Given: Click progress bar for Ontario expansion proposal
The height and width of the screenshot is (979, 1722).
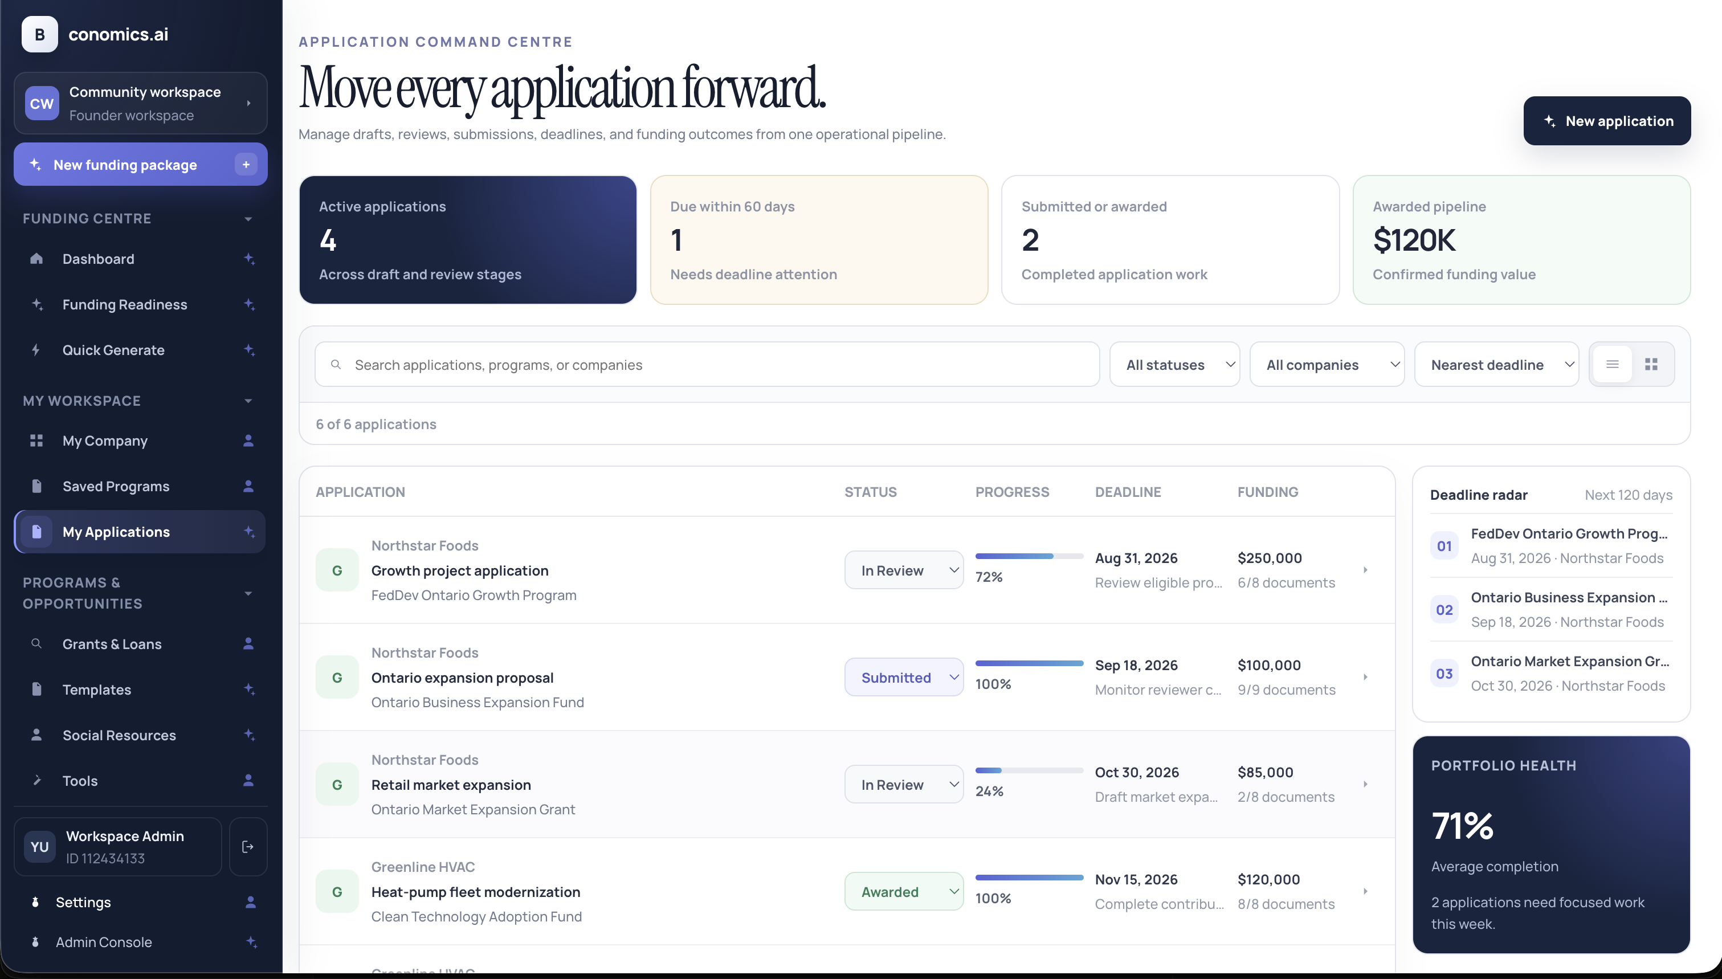Looking at the screenshot, I should (x=1029, y=664).
